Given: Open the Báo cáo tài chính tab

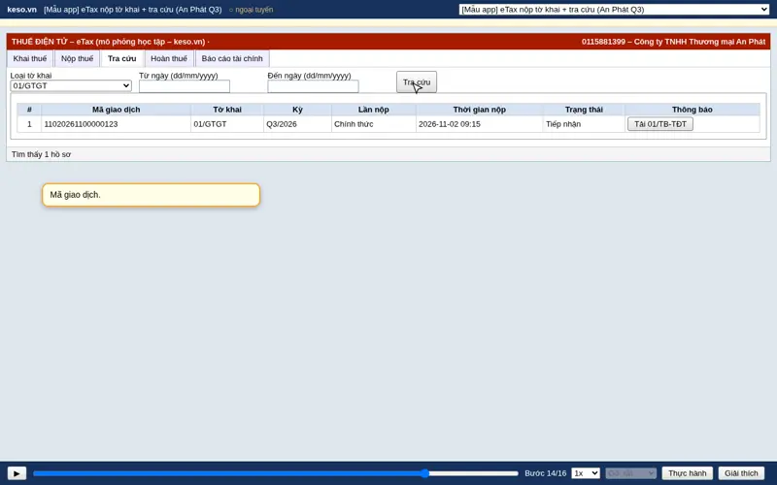Looking at the screenshot, I should pos(232,58).
